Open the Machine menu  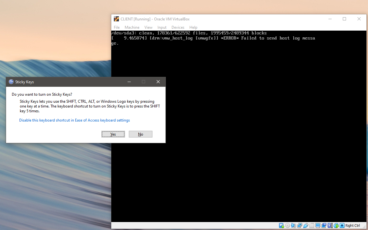pyautogui.click(x=132, y=27)
